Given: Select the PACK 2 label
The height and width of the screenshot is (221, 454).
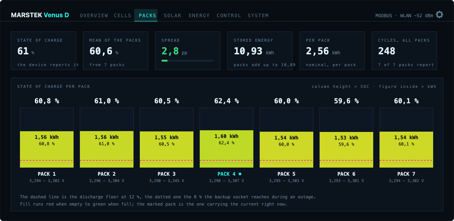Looking at the screenshot, I should coord(107,174).
